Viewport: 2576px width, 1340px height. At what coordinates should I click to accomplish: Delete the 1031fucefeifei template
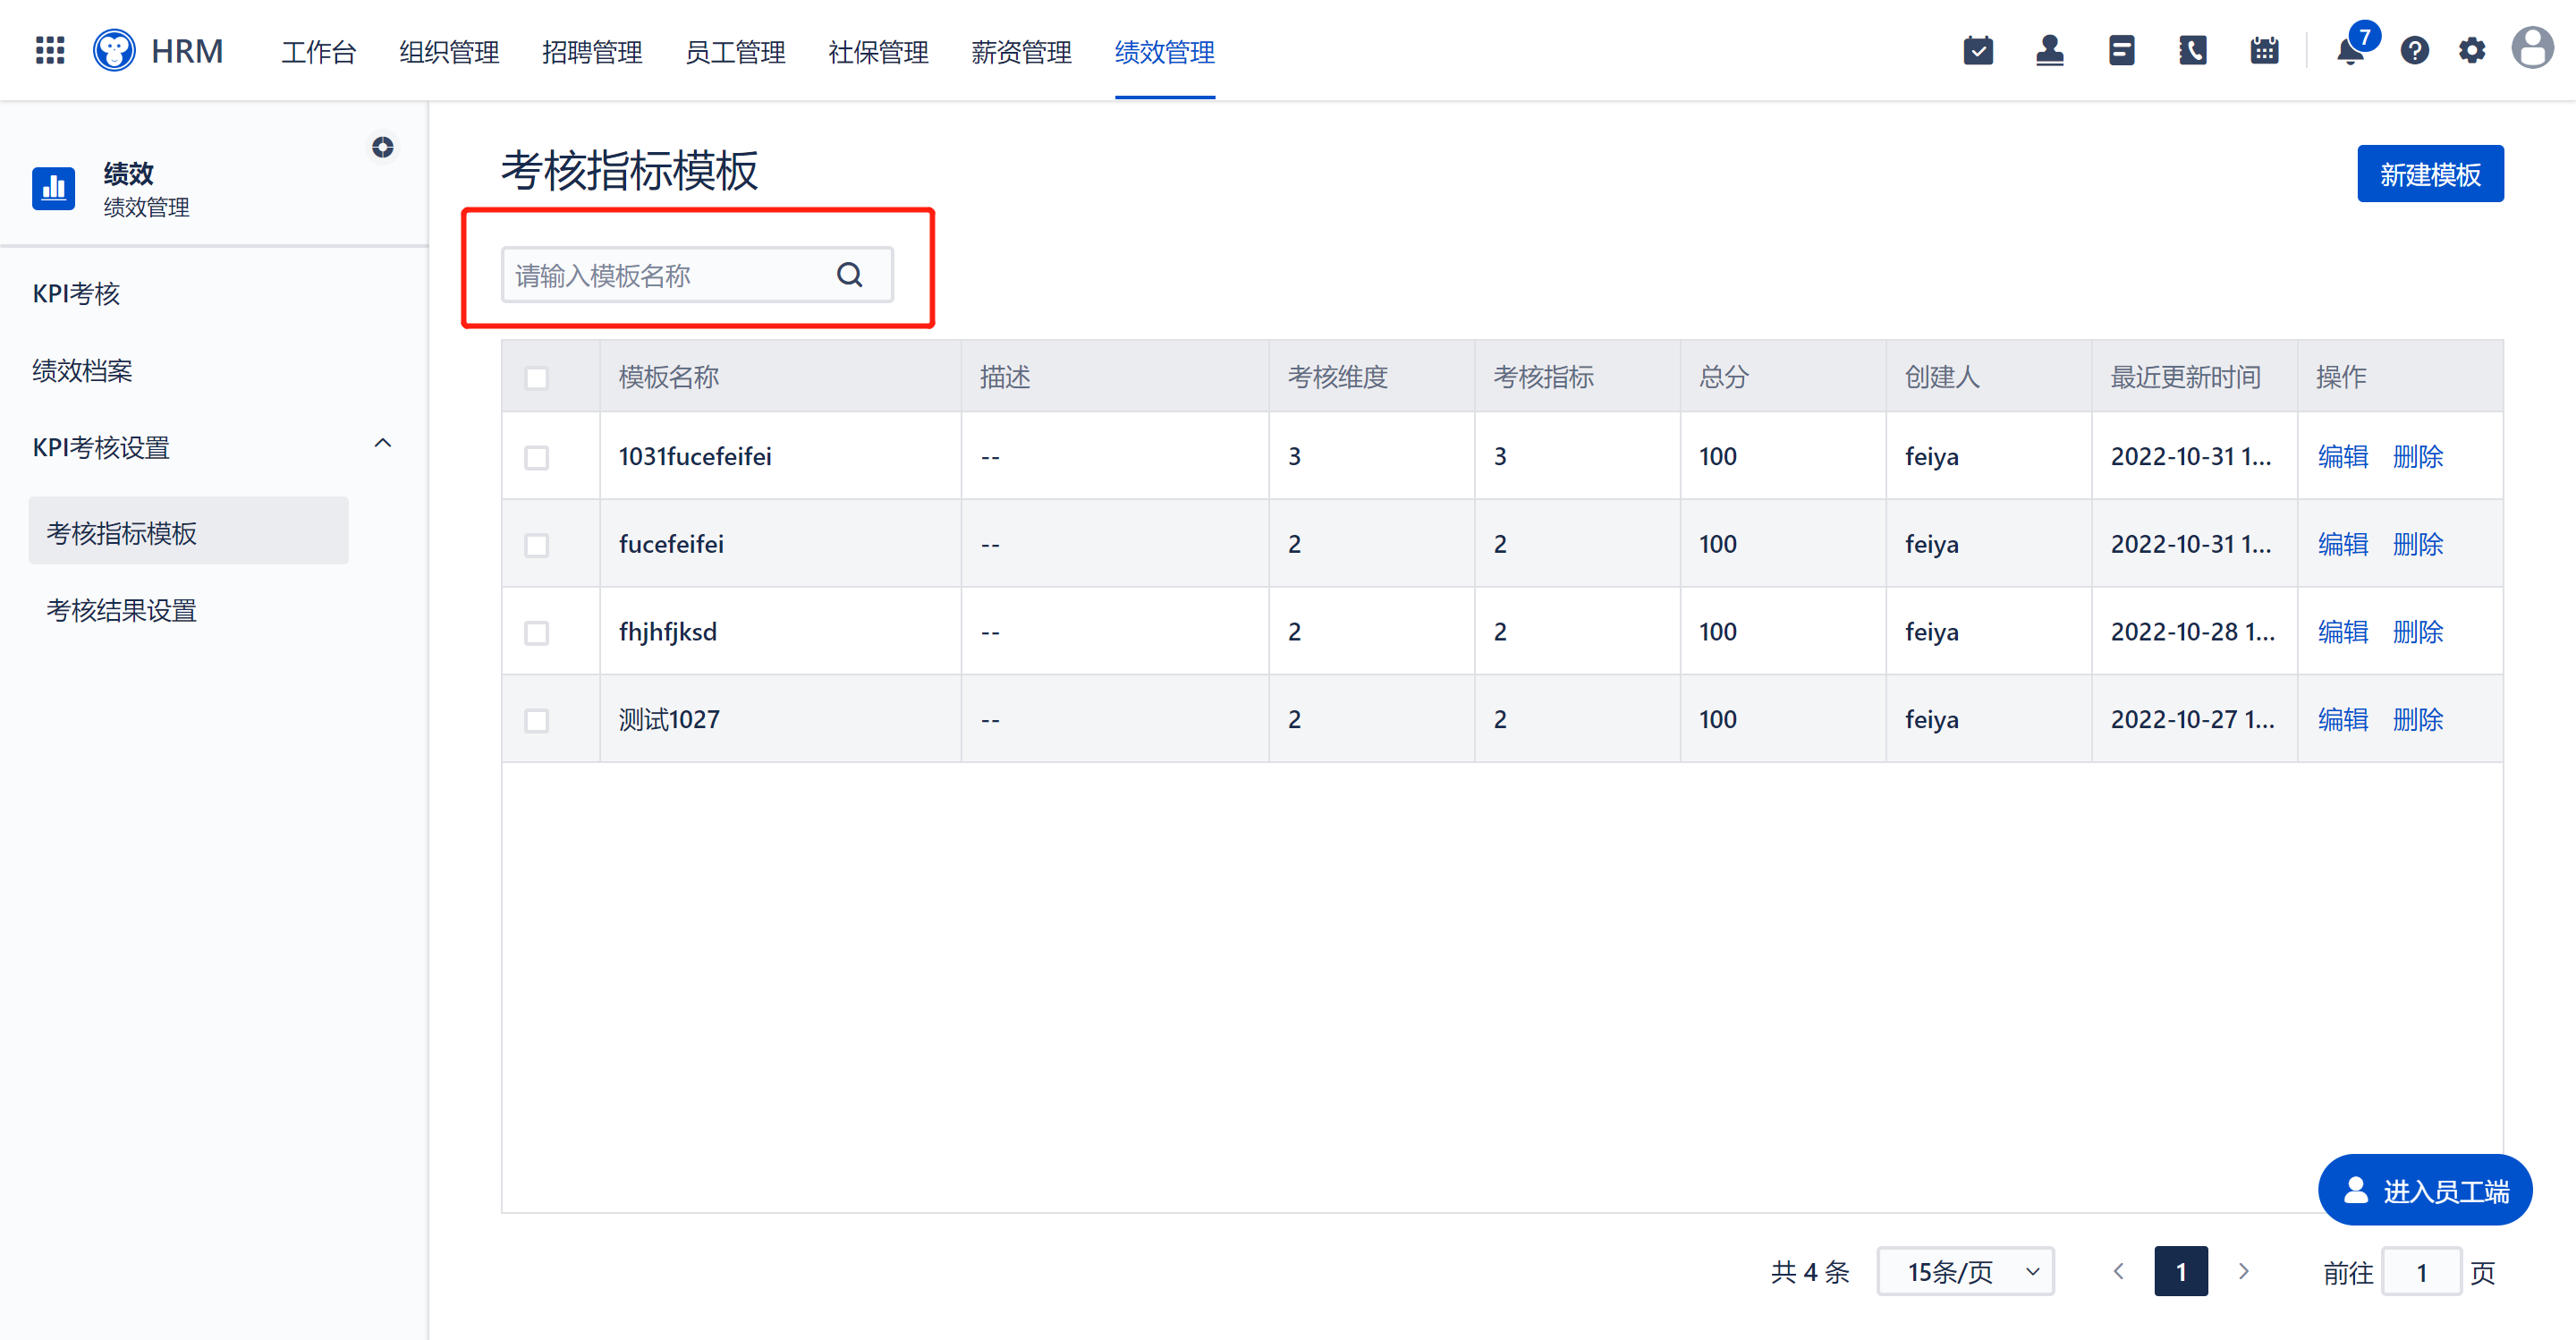click(2418, 456)
